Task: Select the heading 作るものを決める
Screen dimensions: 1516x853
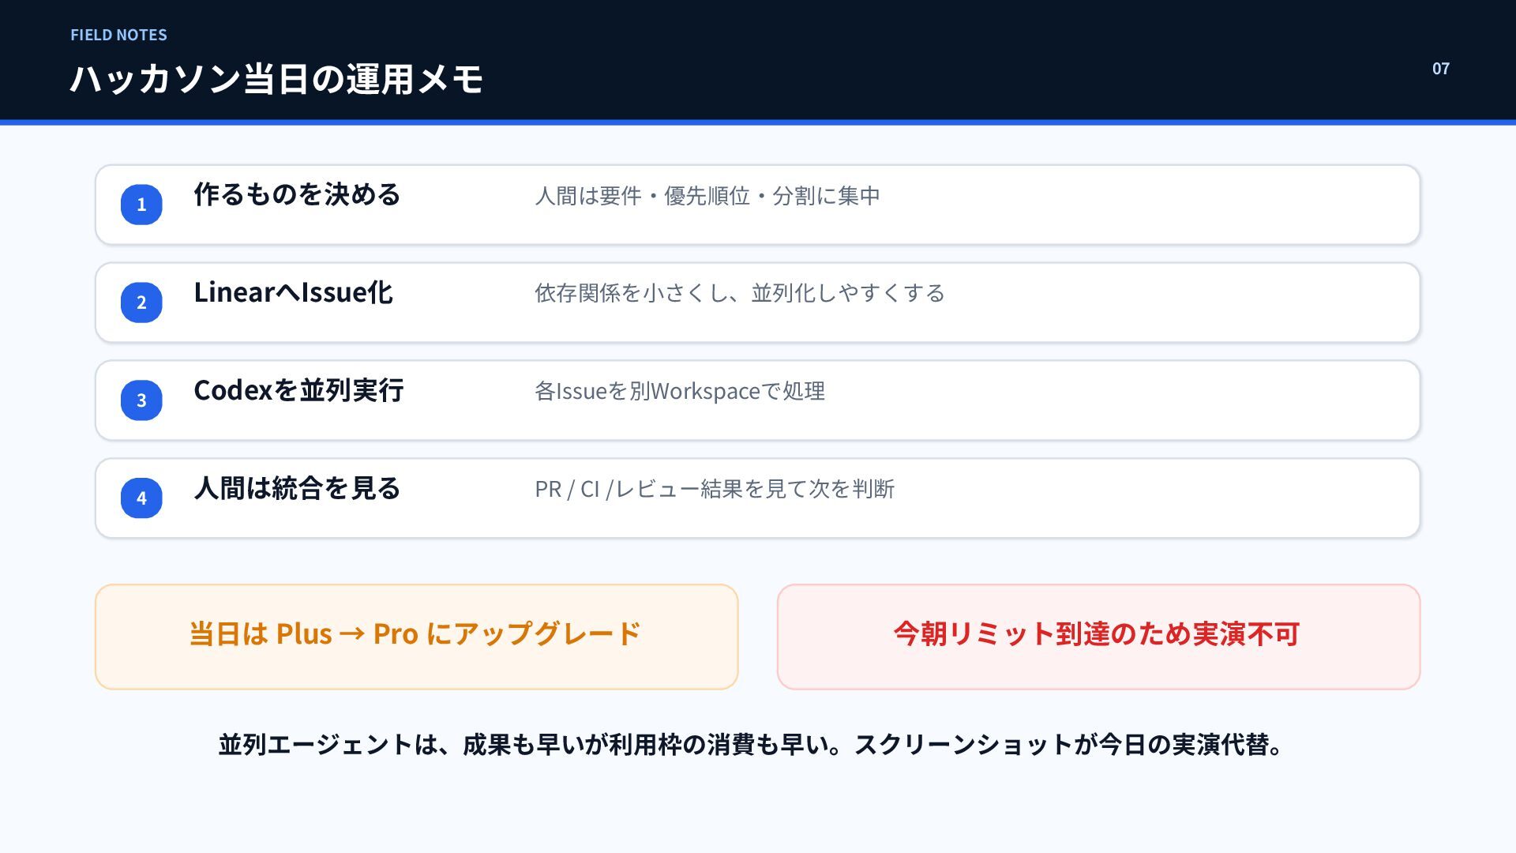Action: pyautogui.click(x=297, y=194)
